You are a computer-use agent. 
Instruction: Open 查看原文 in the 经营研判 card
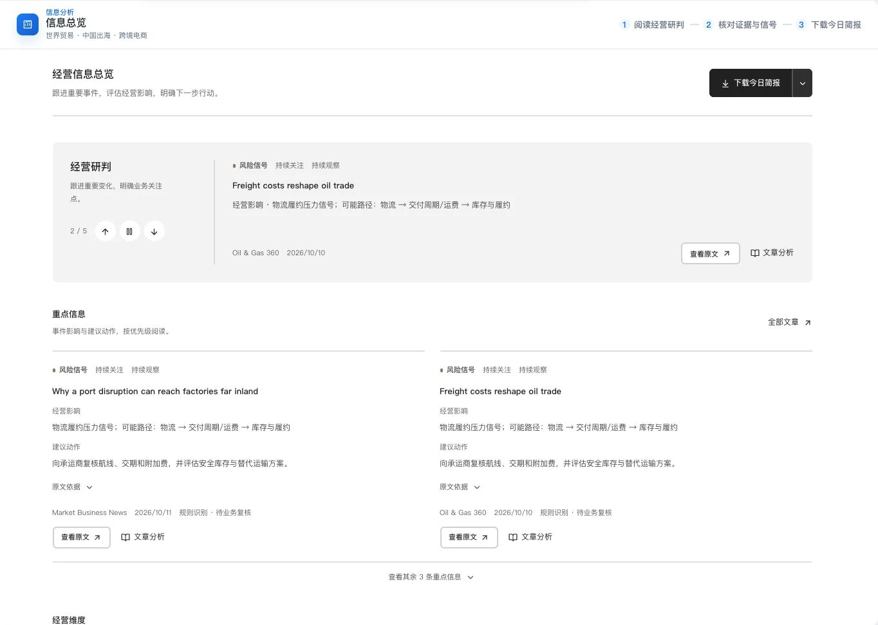coord(710,253)
